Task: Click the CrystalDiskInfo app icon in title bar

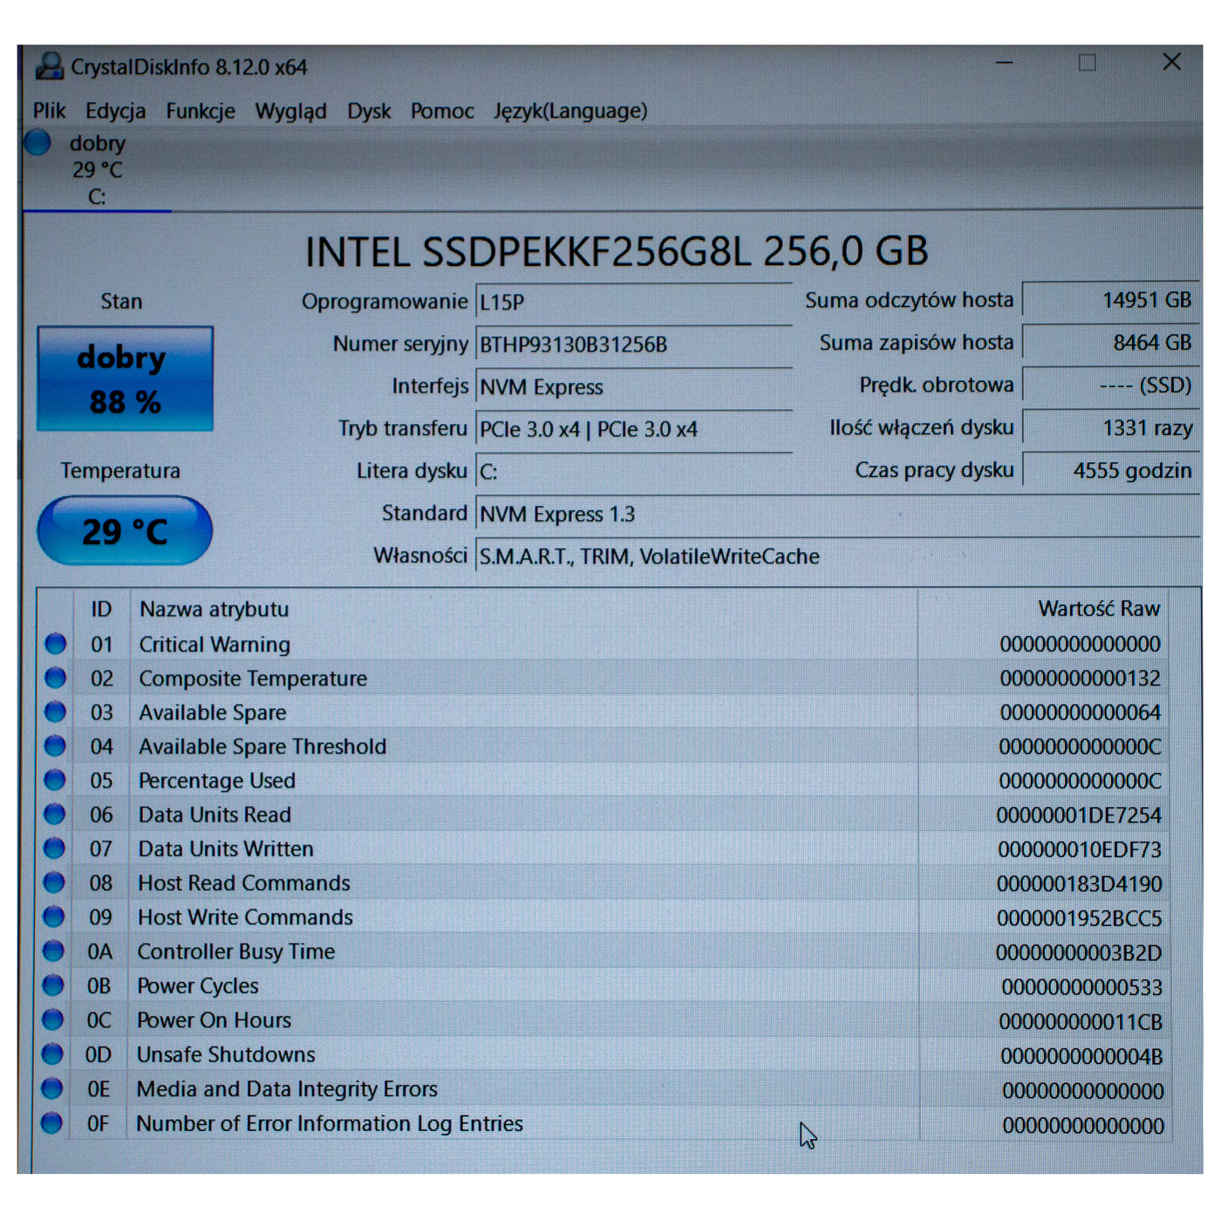Action: [x=50, y=66]
